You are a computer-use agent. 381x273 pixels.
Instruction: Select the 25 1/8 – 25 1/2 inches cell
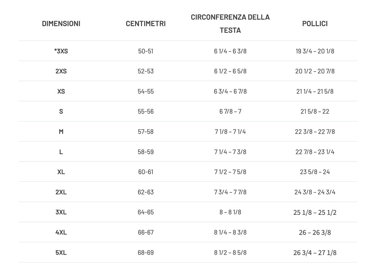[315, 213]
